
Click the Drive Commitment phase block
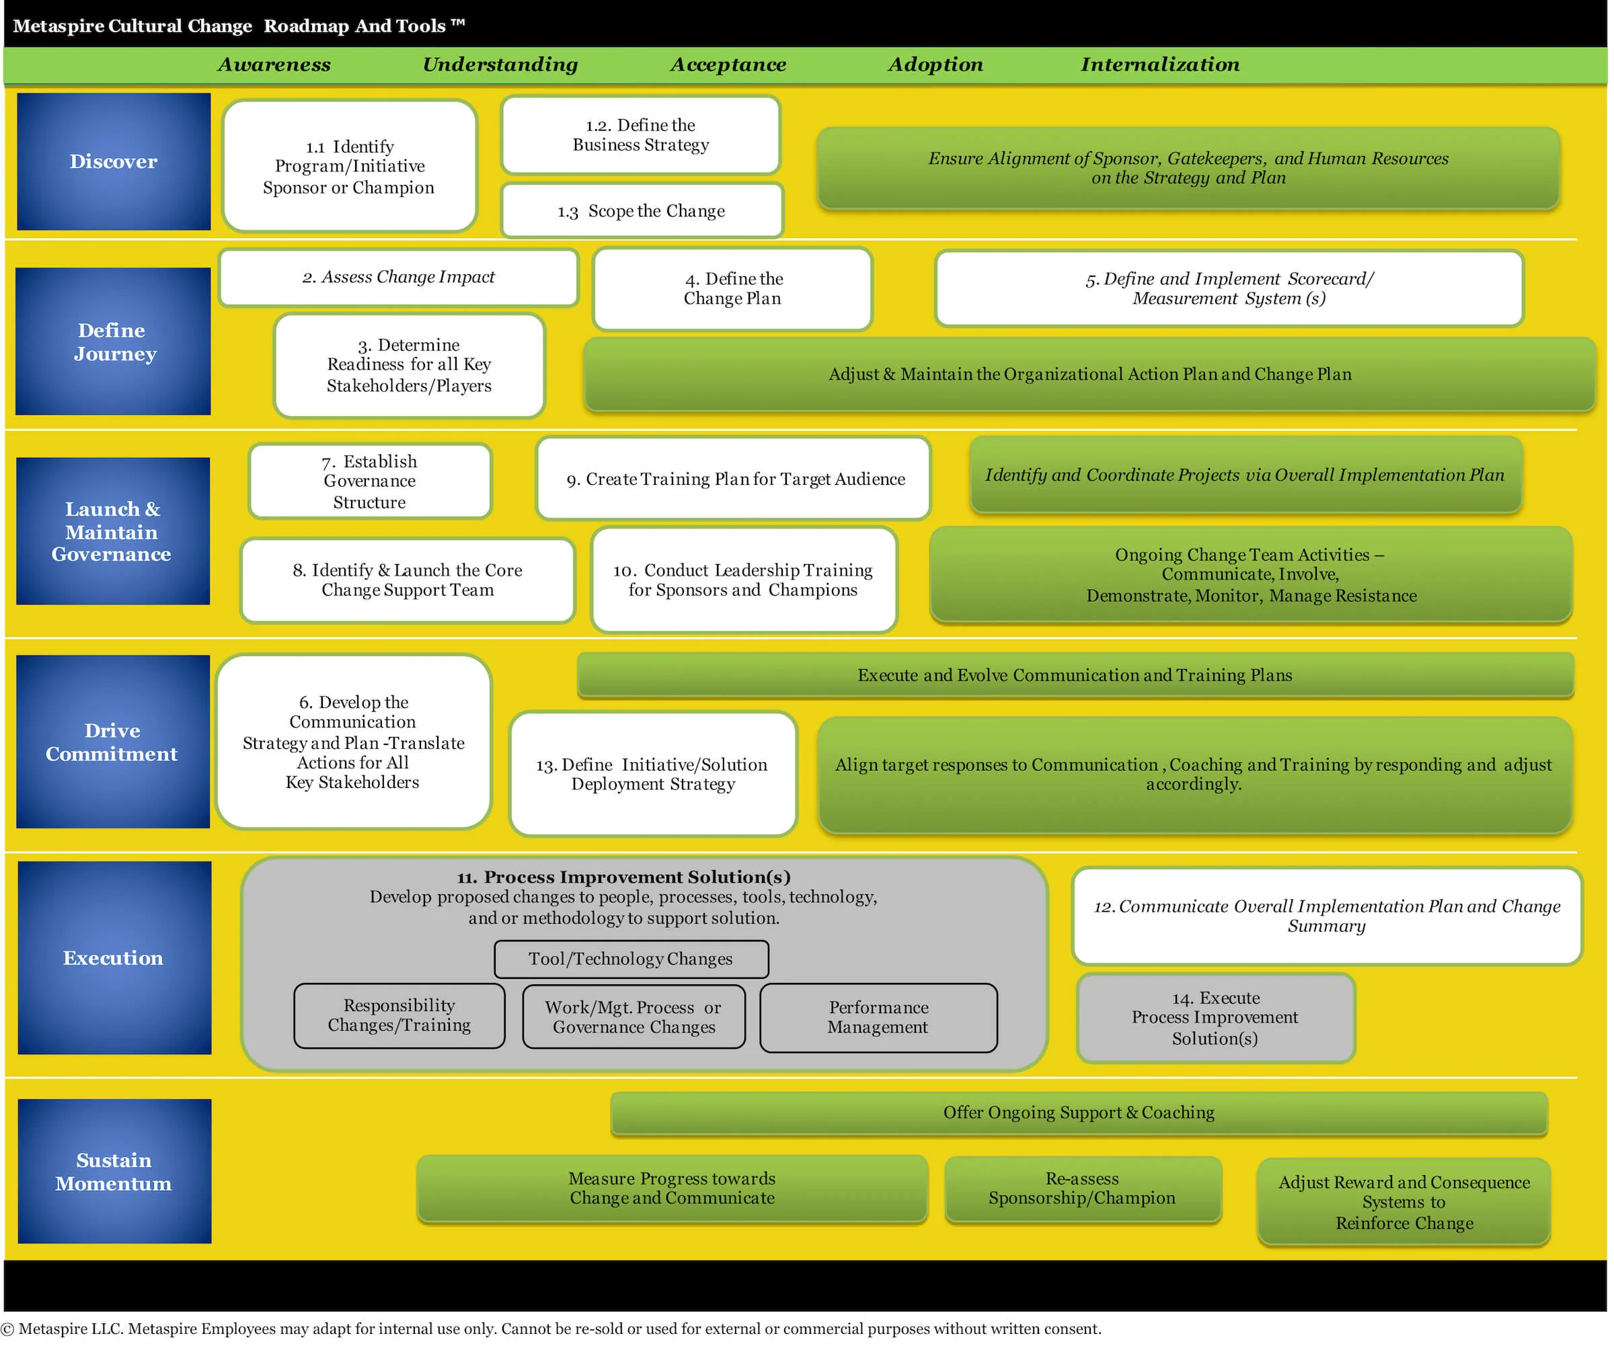click(x=113, y=742)
